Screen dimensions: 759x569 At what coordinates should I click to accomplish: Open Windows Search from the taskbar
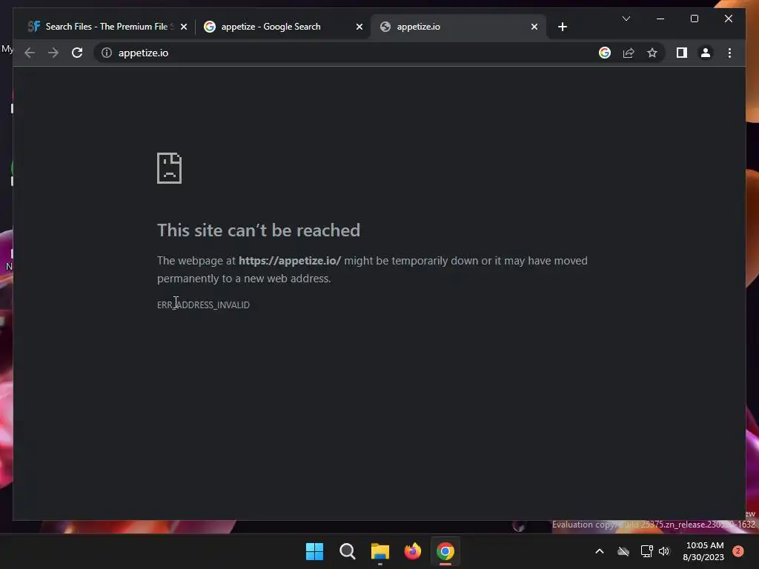click(x=347, y=551)
